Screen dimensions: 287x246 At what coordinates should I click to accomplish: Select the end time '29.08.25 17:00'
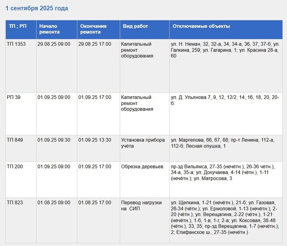98,65
